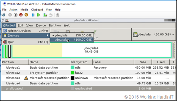Click the warning icon on /dev/sda3 row

26,78
